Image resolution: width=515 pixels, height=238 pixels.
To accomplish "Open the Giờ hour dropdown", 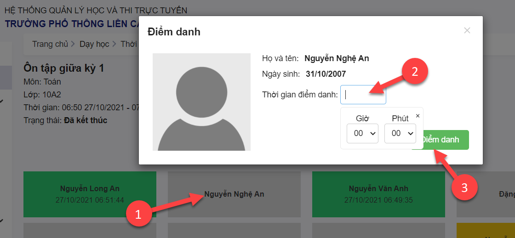I will pyautogui.click(x=362, y=133).
